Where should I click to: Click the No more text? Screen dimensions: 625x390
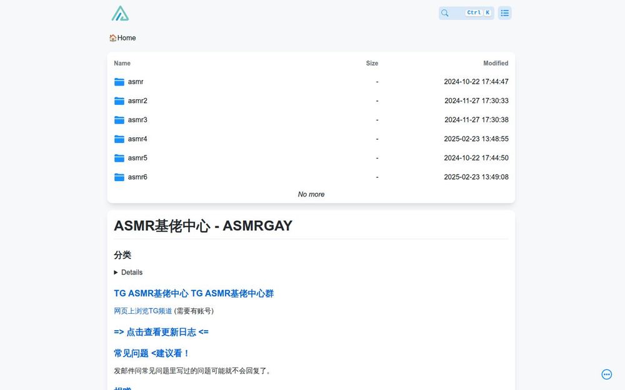coord(311,195)
